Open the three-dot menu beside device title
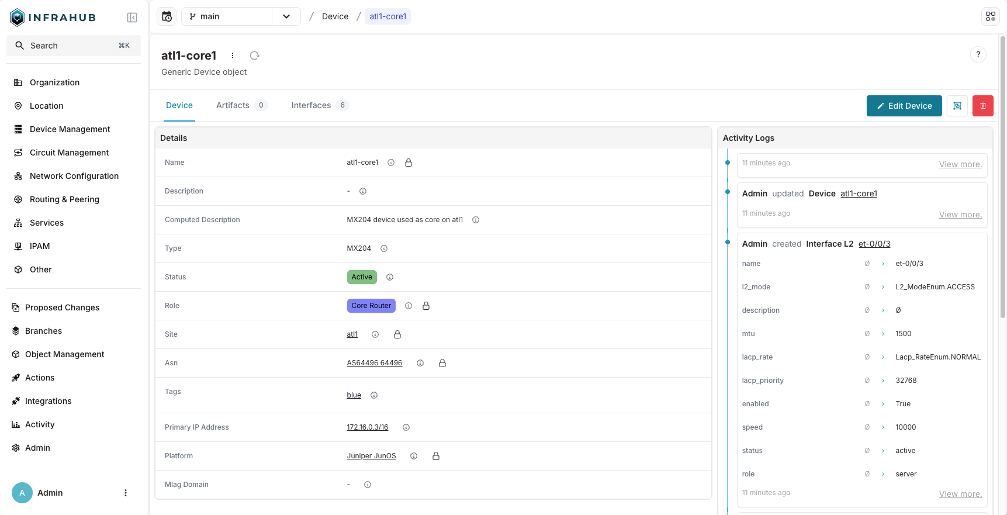The image size is (1007, 515). [x=233, y=56]
